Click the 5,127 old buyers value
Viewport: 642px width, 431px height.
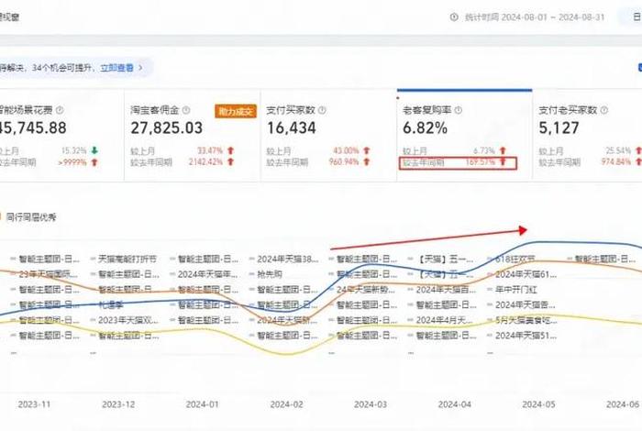[559, 128]
